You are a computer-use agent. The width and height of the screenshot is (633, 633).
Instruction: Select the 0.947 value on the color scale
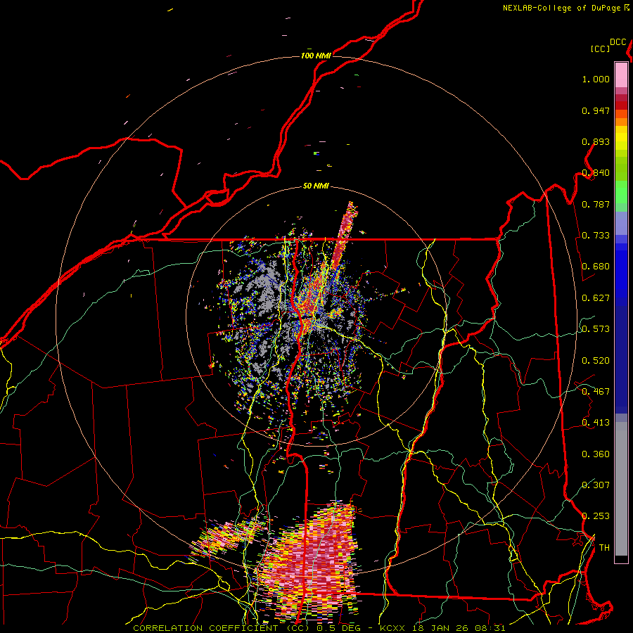pyautogui.click(x=596, y=110)
